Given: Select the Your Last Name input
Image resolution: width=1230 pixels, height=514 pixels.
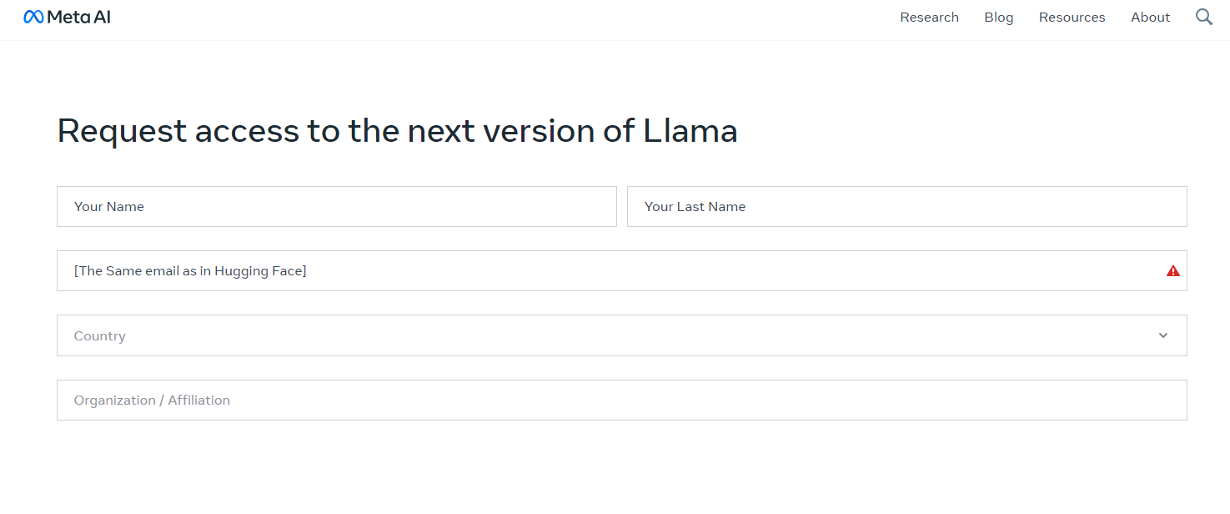Looking at the screenshot, I should click(905, 206).
